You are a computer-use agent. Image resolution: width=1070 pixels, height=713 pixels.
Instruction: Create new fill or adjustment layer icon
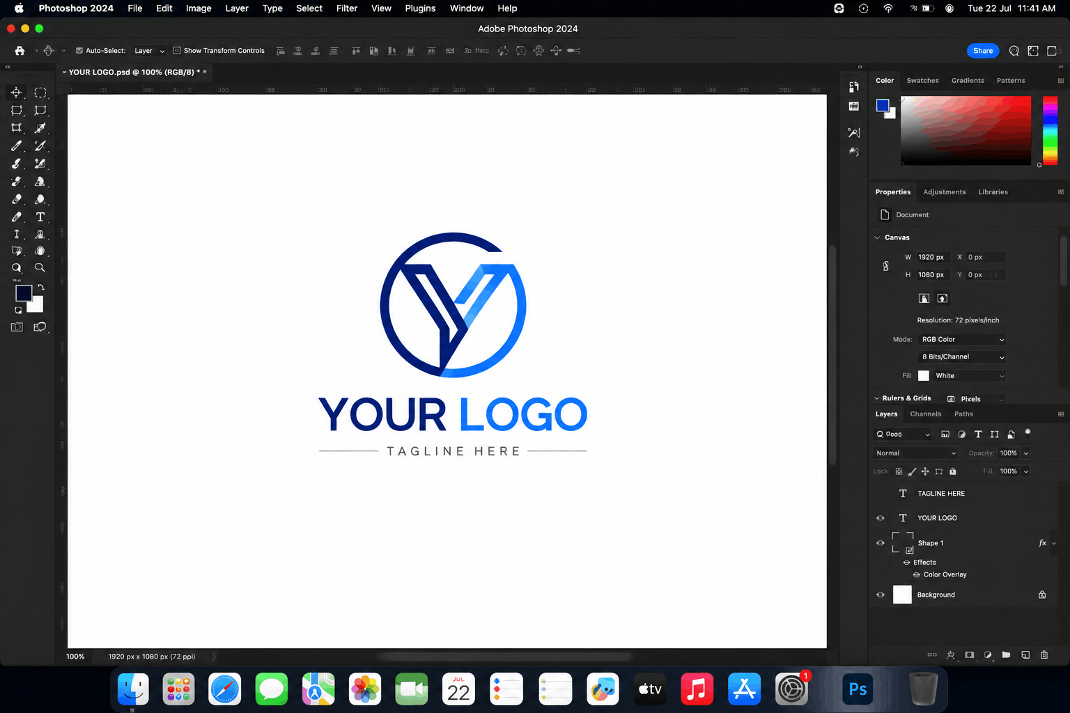(x=988, y=655)
